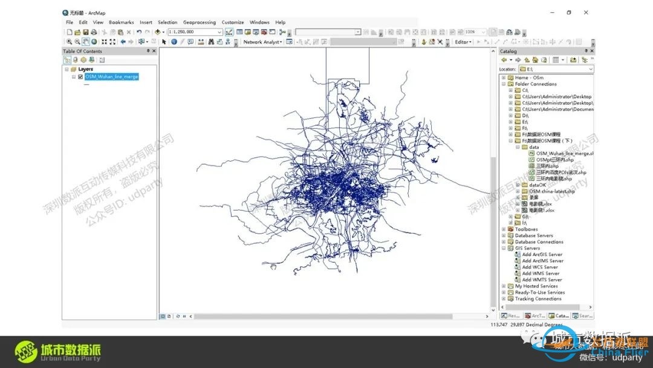Open the map scale dropdown

(x=219, y=31)
